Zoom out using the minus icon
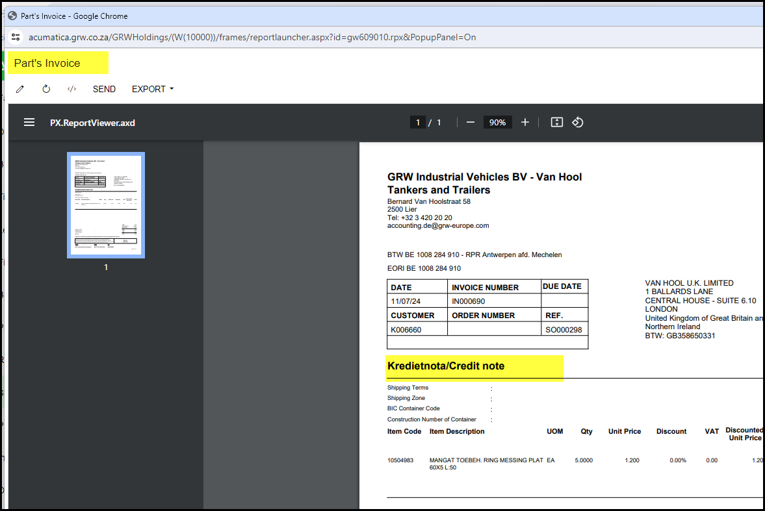Viewport: 765px width, 511px height. (471, 122)
